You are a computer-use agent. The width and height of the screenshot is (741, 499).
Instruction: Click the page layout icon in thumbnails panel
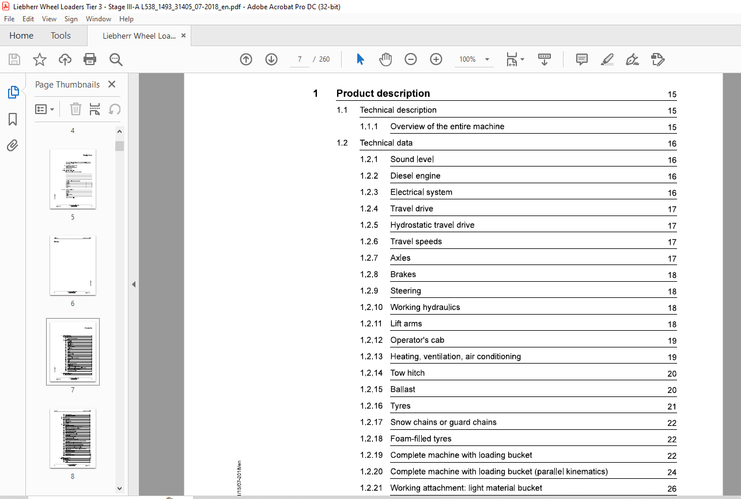(x=96, y=109)
